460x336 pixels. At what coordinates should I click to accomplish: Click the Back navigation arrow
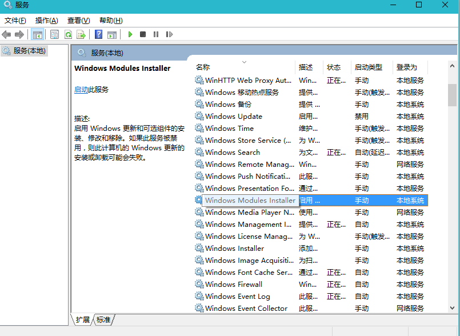[7, 34]
